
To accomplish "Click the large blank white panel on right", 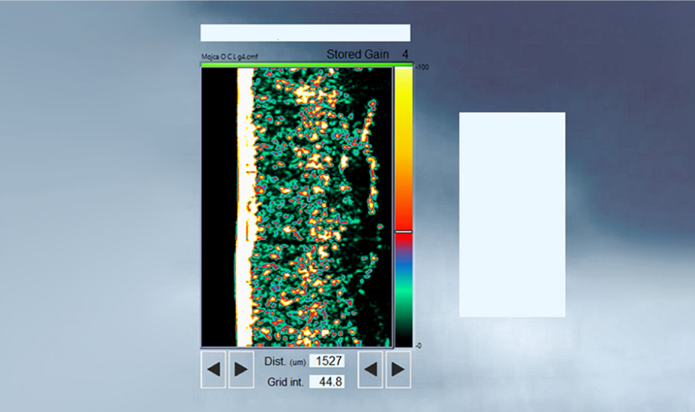I will click(x=512, y=214).
